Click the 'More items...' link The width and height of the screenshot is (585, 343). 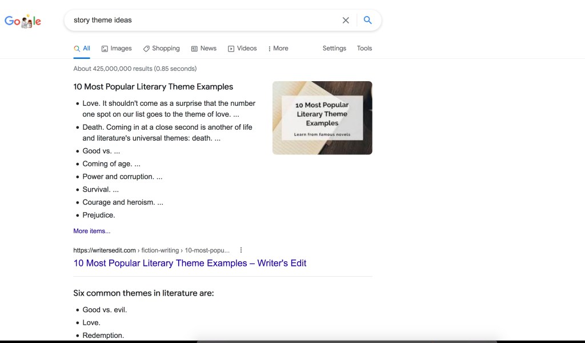91,231
